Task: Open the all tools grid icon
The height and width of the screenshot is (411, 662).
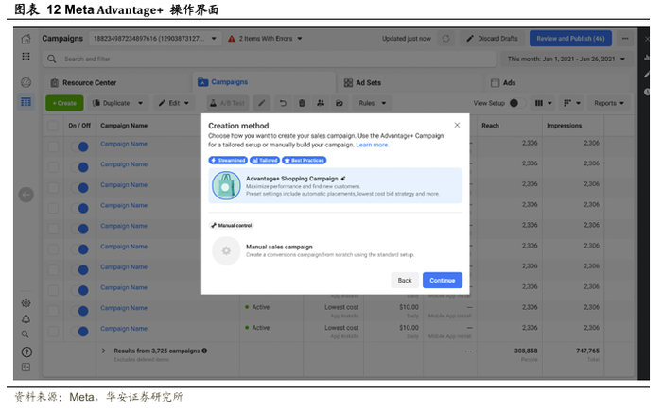Action: 26,57
